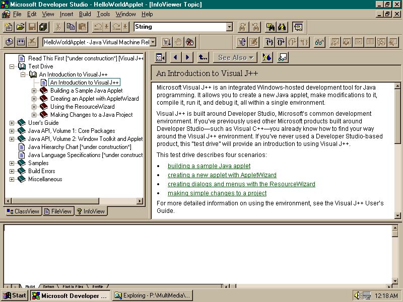The image size is (403, 302).
Task: Click the Restart debugger icon
Action: pos(242,42)
